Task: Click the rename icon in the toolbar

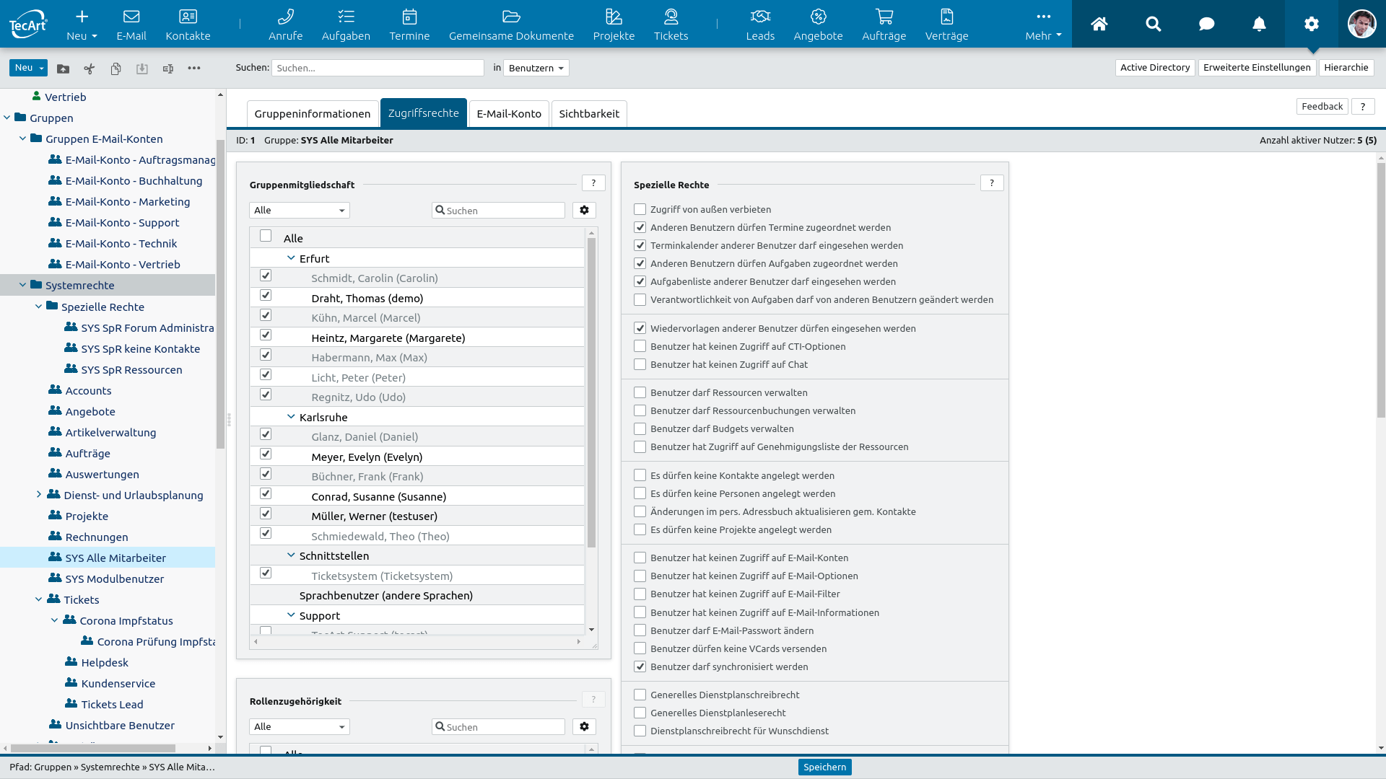Action: [x=168, y=69]
